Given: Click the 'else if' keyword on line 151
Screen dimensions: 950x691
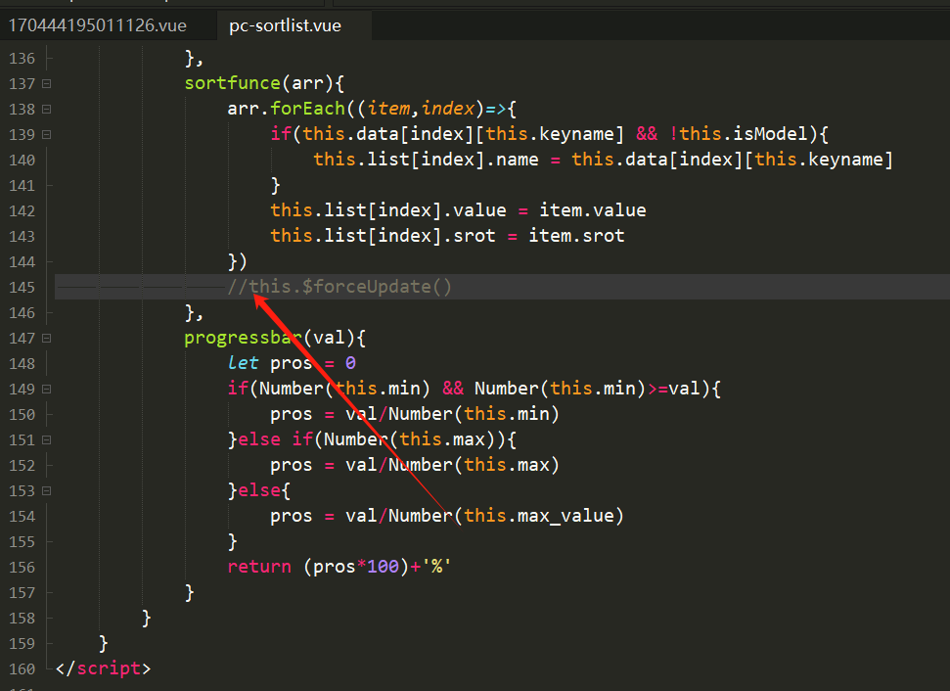Looking at the screenshot, I should [276, 439].
